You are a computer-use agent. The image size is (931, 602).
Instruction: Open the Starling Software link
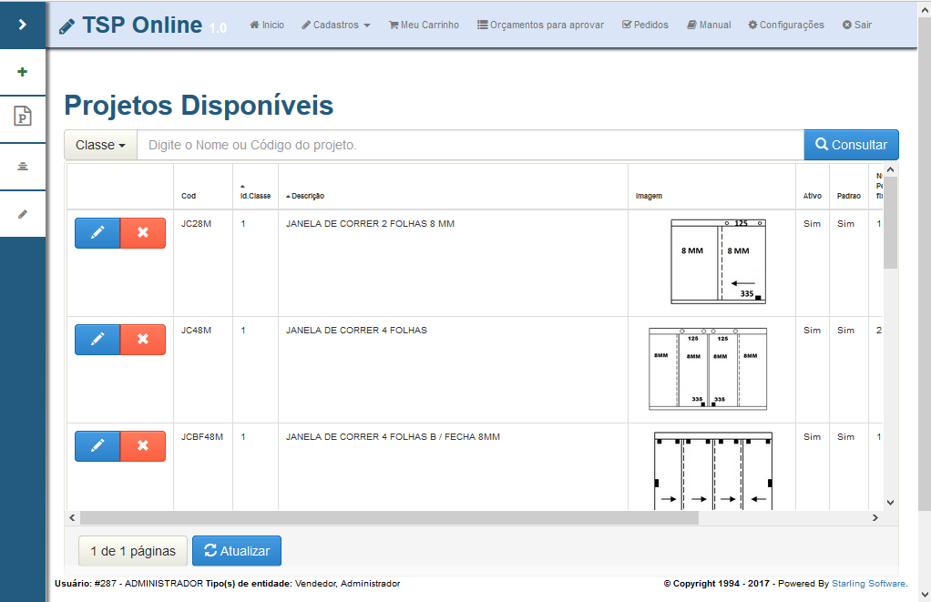pyautogui.click(x=869, y=584)
